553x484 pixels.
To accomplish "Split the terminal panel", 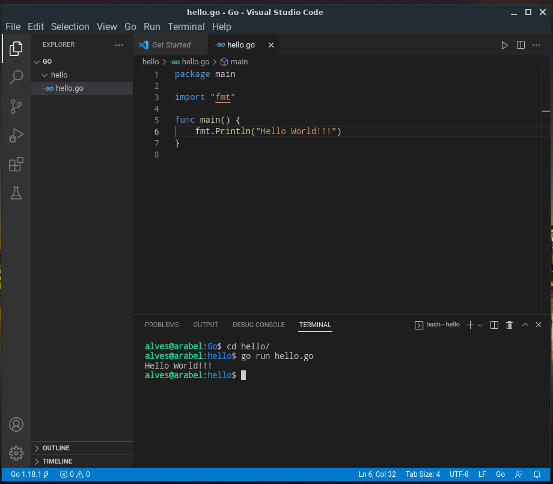I will pyautogui.click(x=494, y=325).
